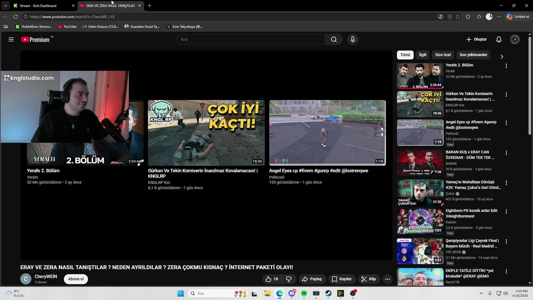The image size is (533, 300).
Task: Open the YouTube account avatar menu
Action: coord(515,40)
